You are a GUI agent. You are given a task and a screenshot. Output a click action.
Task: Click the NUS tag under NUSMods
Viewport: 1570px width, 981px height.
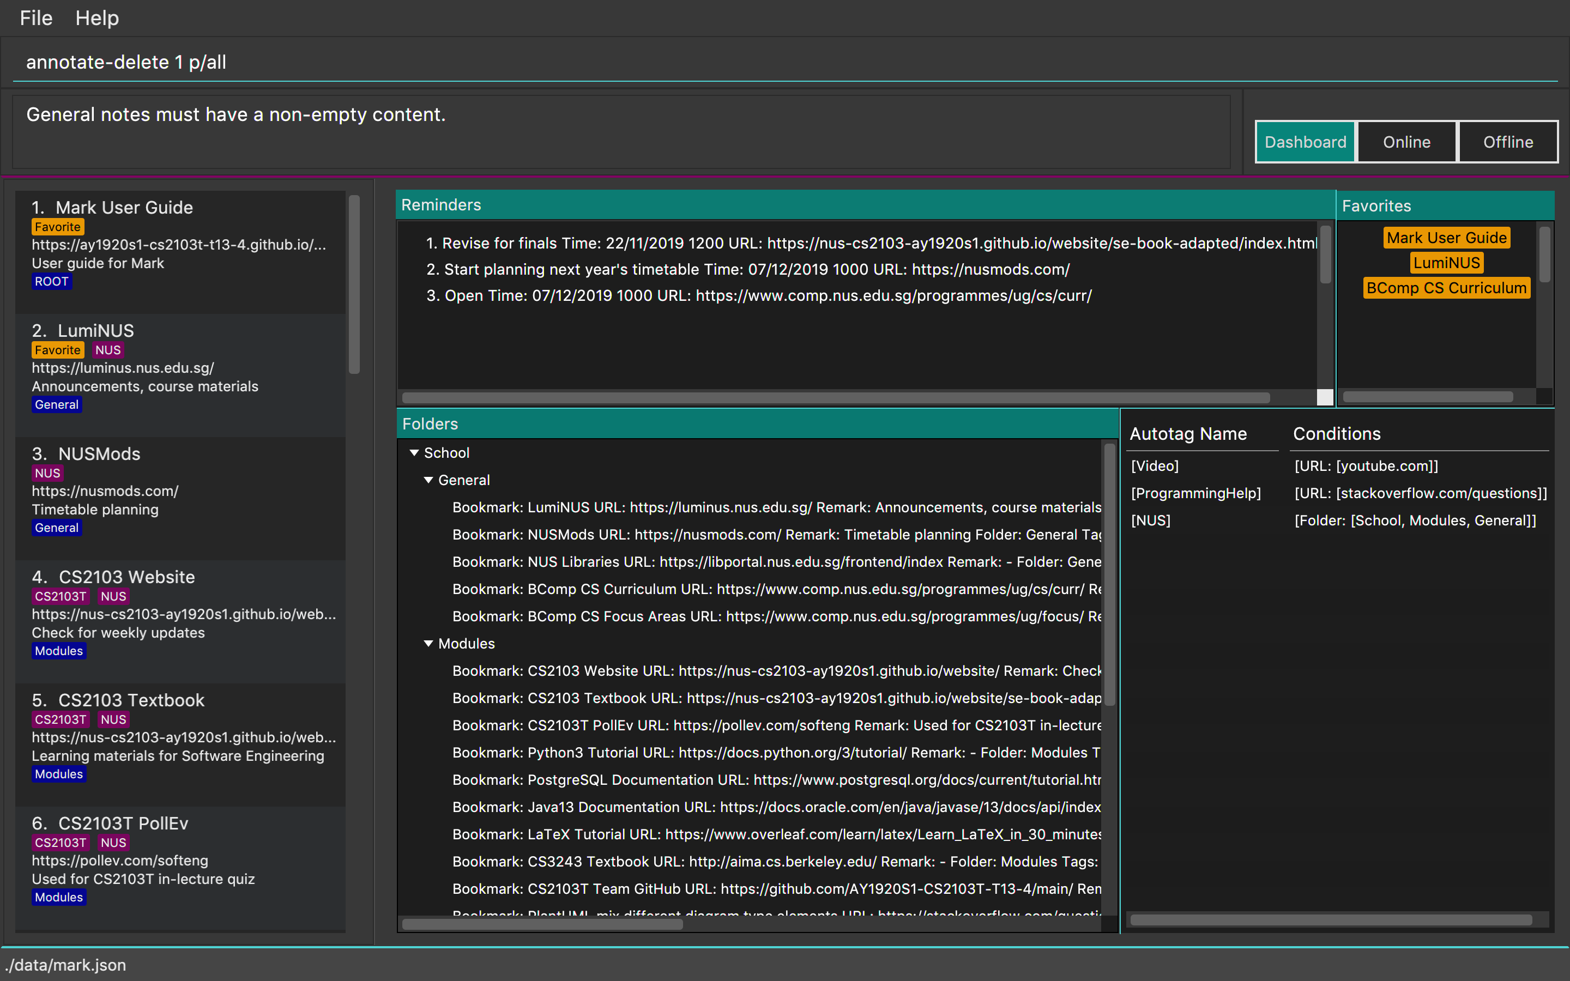pos(47,473)
